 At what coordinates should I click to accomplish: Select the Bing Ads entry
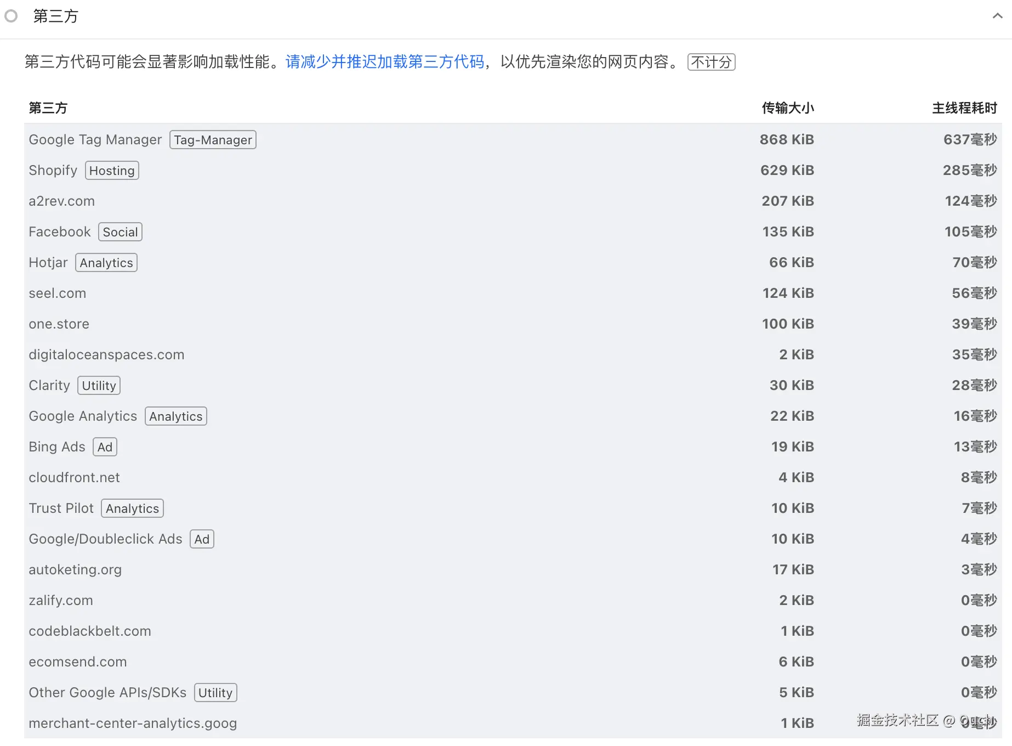click(x=57, y=447)
